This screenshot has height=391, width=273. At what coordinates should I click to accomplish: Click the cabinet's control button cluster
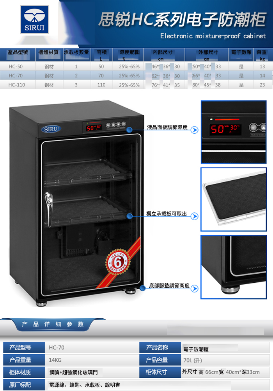116,125
